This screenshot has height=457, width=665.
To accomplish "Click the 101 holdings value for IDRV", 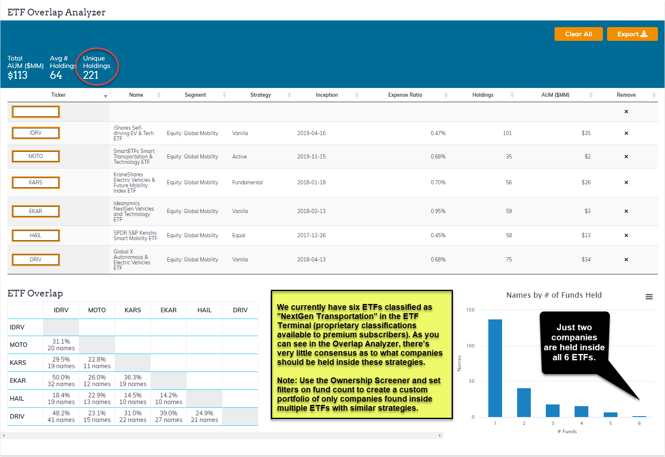I will tap(507, 133).
